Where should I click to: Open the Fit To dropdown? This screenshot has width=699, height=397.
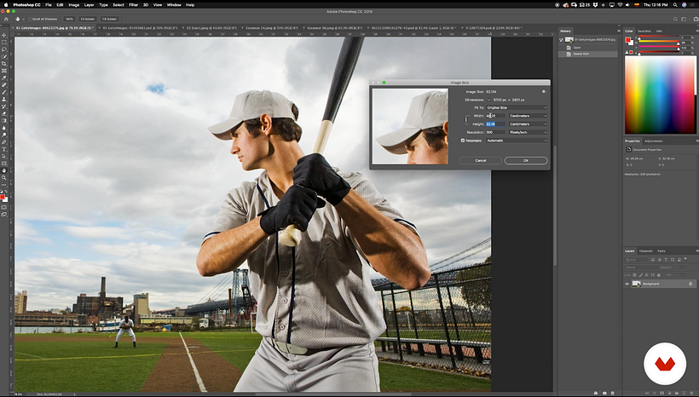point(517,107)
